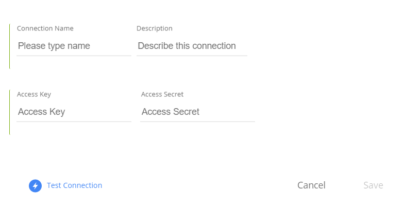Viewport: 405px width, 207px height.
Task: Click the green bar beside Connection Name section
Action: [x=10, y=46]
